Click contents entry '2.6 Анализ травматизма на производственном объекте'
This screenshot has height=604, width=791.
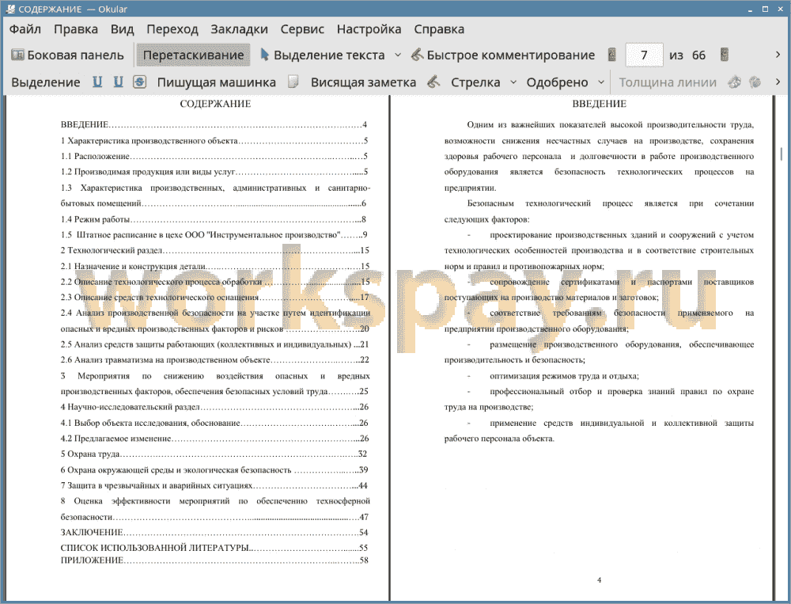pos(215,360)
